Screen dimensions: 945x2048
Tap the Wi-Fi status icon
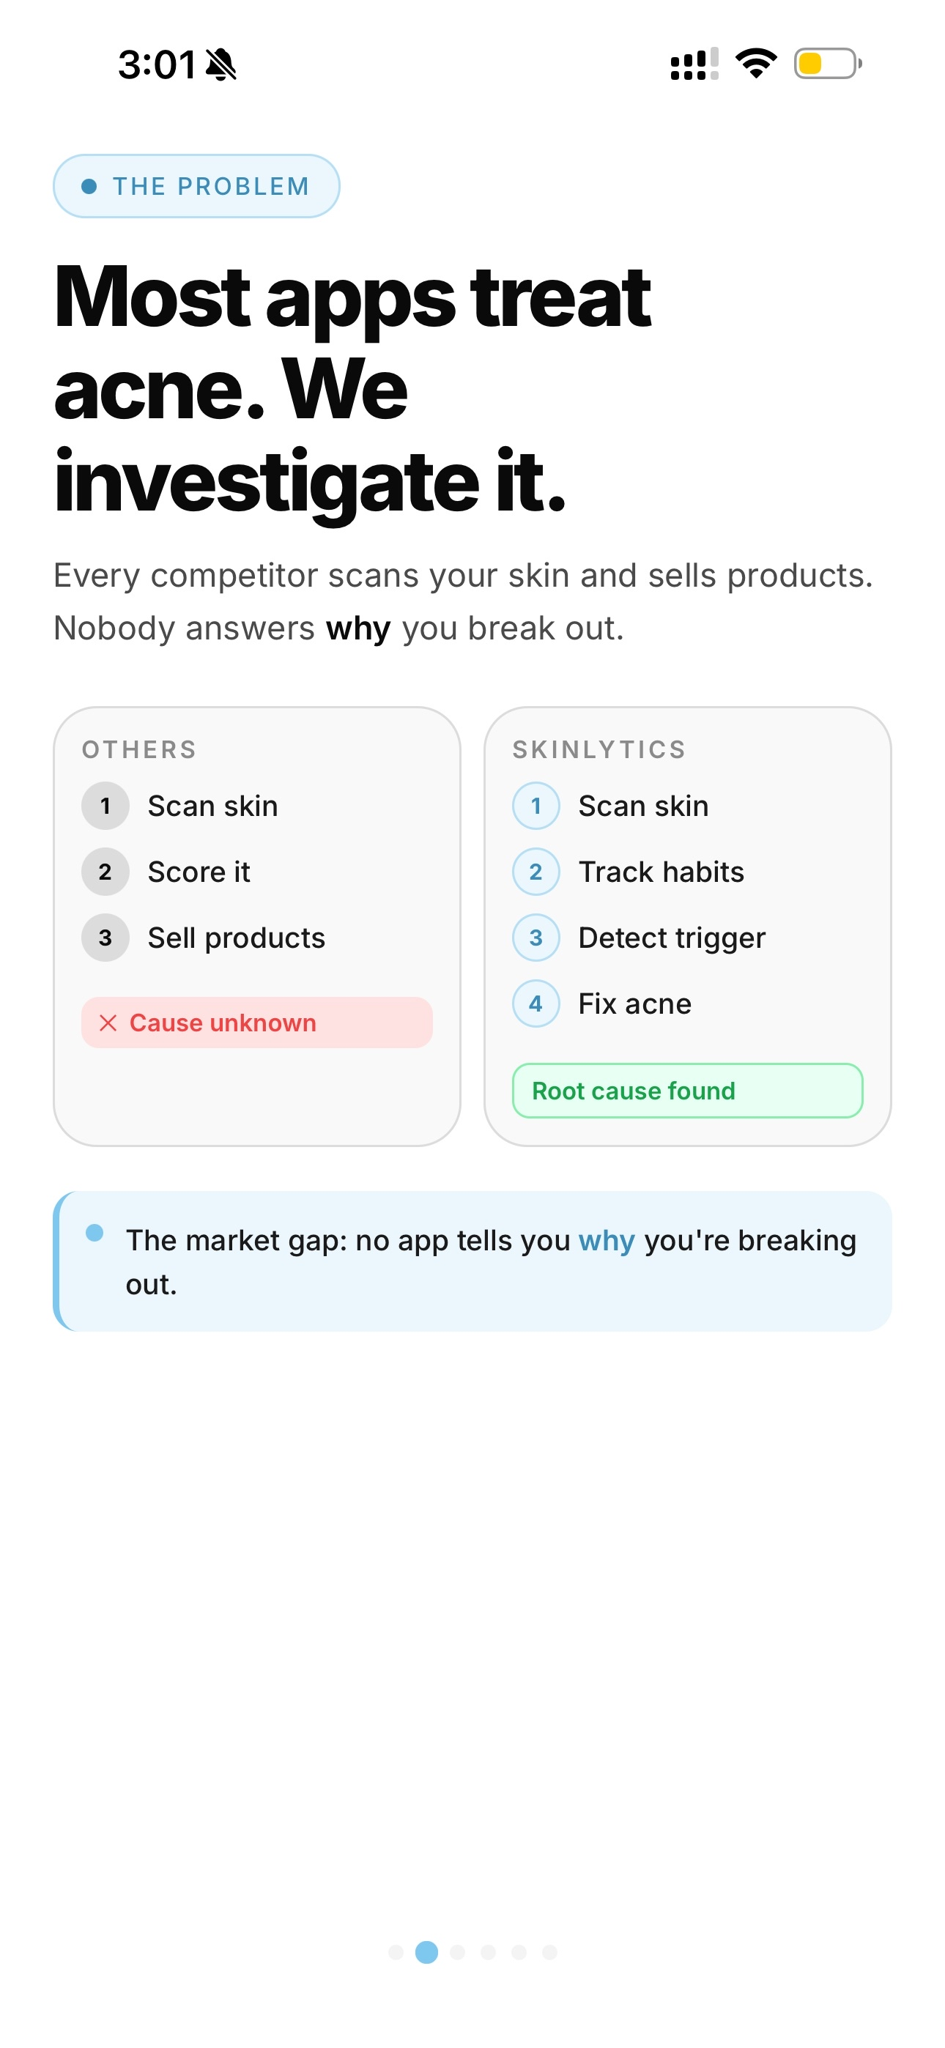click(x=755, y=63)
